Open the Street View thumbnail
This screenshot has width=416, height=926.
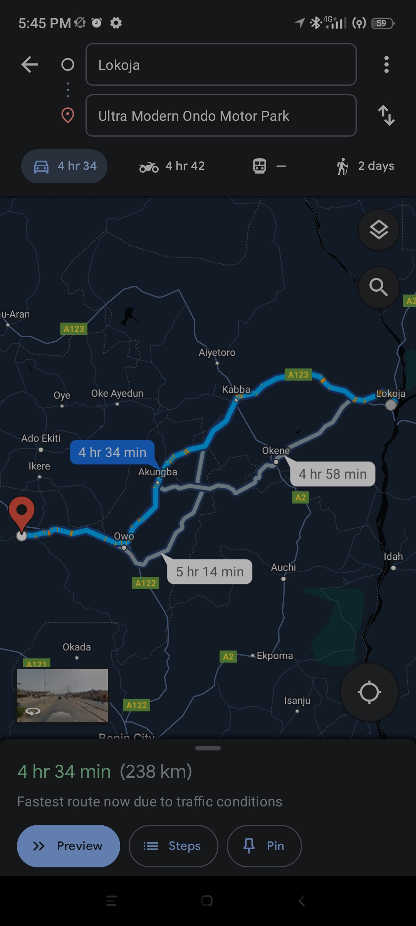pos(62,695)
